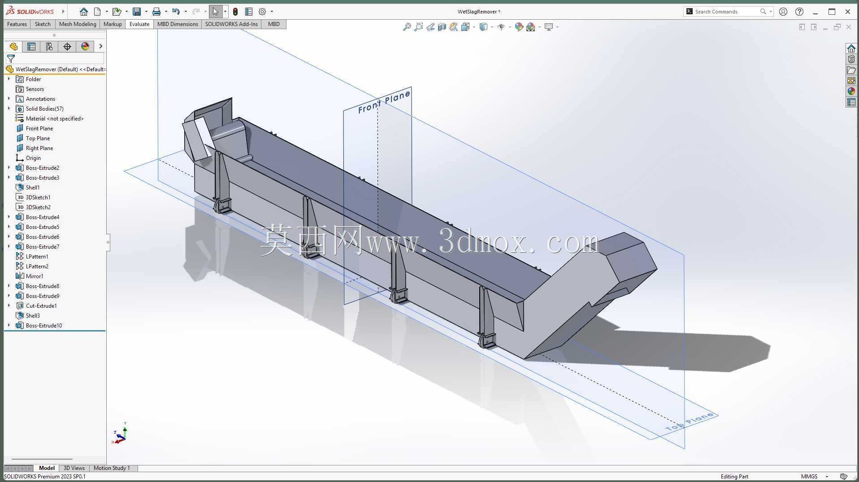This screenshot has height=482, width=859.
Task: Open the dropdown arrow next to Save
Action: point(146,12)
